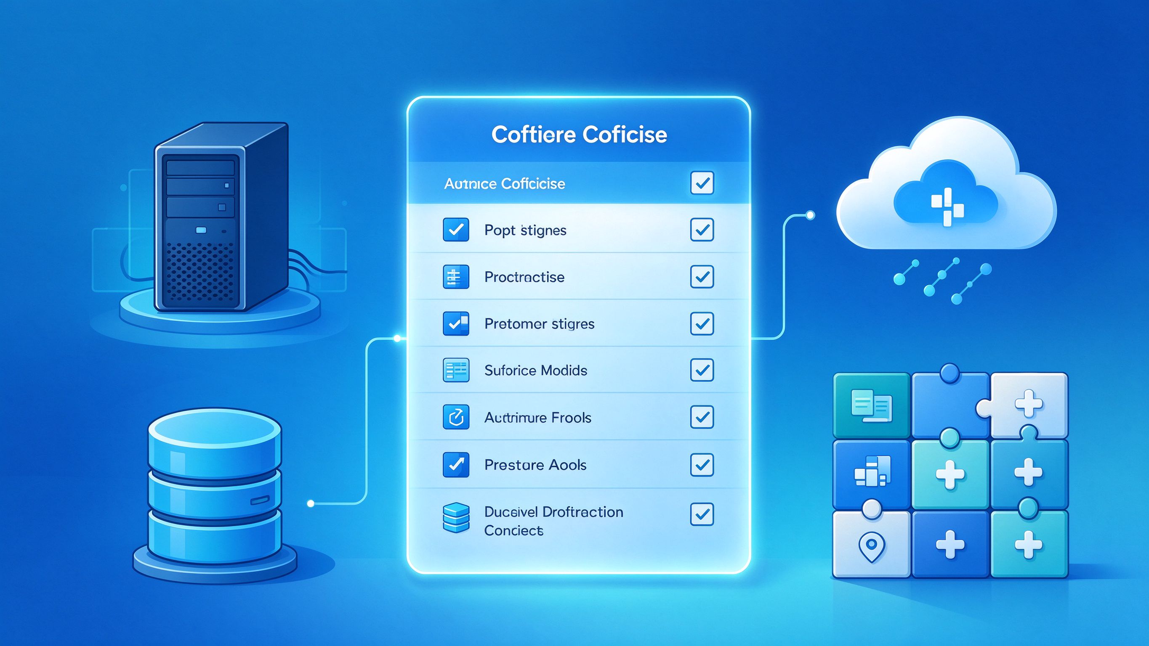1149x646 pixels.
Task: Click the bottom right teal plus tile
Action: pos(1029,544)
